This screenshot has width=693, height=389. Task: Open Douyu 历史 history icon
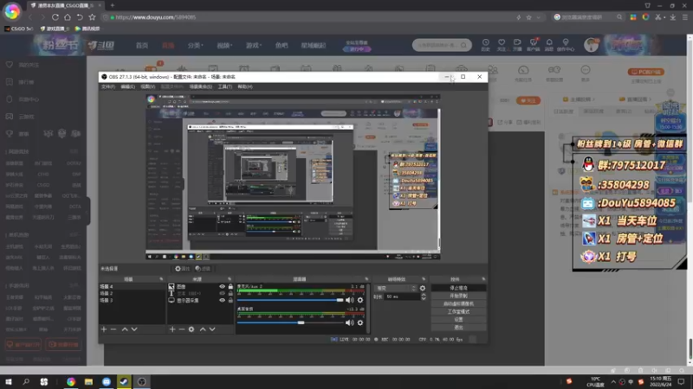(486, 45)
